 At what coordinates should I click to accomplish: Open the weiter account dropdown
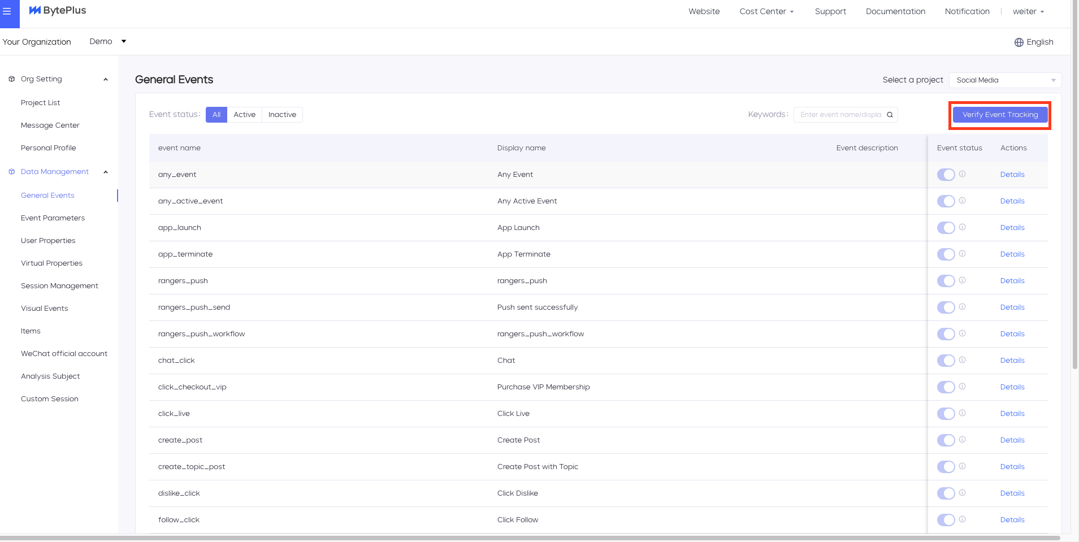1028,11
